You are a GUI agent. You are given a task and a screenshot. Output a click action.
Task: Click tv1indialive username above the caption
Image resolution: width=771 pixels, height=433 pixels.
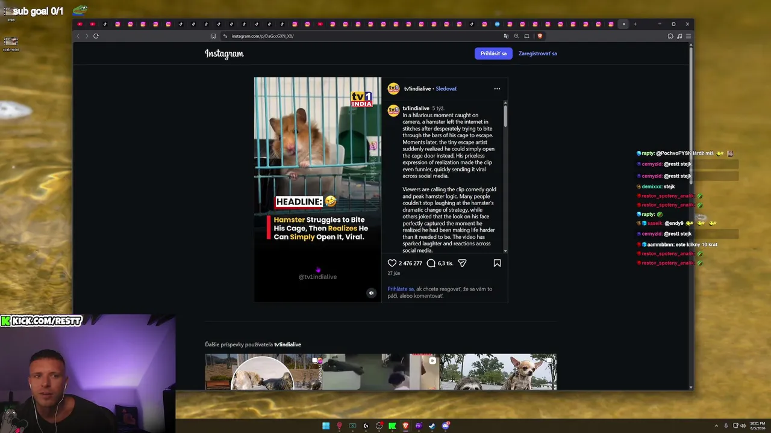[416, 108]
